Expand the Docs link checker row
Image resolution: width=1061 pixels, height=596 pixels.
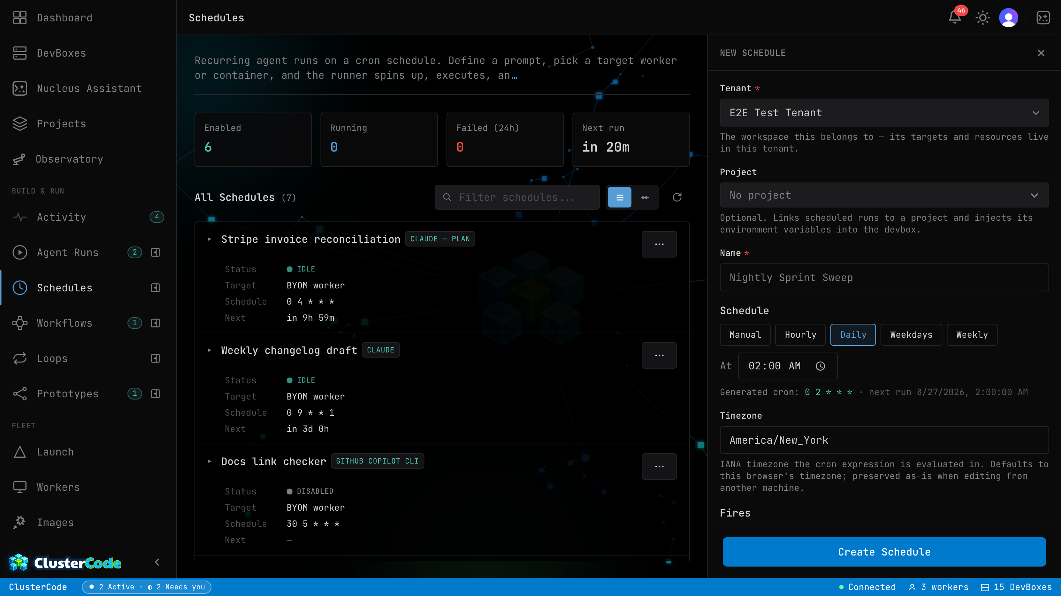[209, 461]
